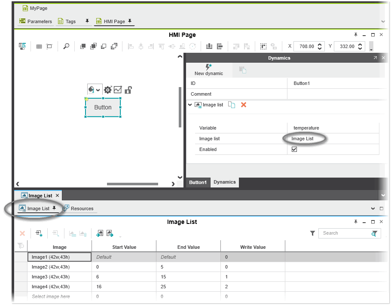The image size is (391, 305).
Task: Click the bring to front icon
Action: (x=83, y=46)
